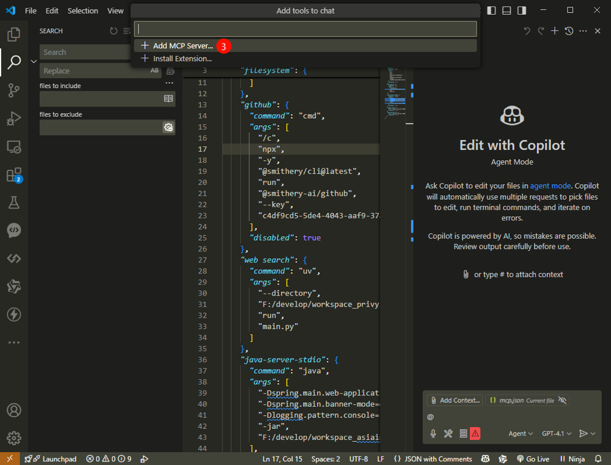Screen dimensions: 611x465
Task: Select Add MCP Server option
Action: pos(183,46)
